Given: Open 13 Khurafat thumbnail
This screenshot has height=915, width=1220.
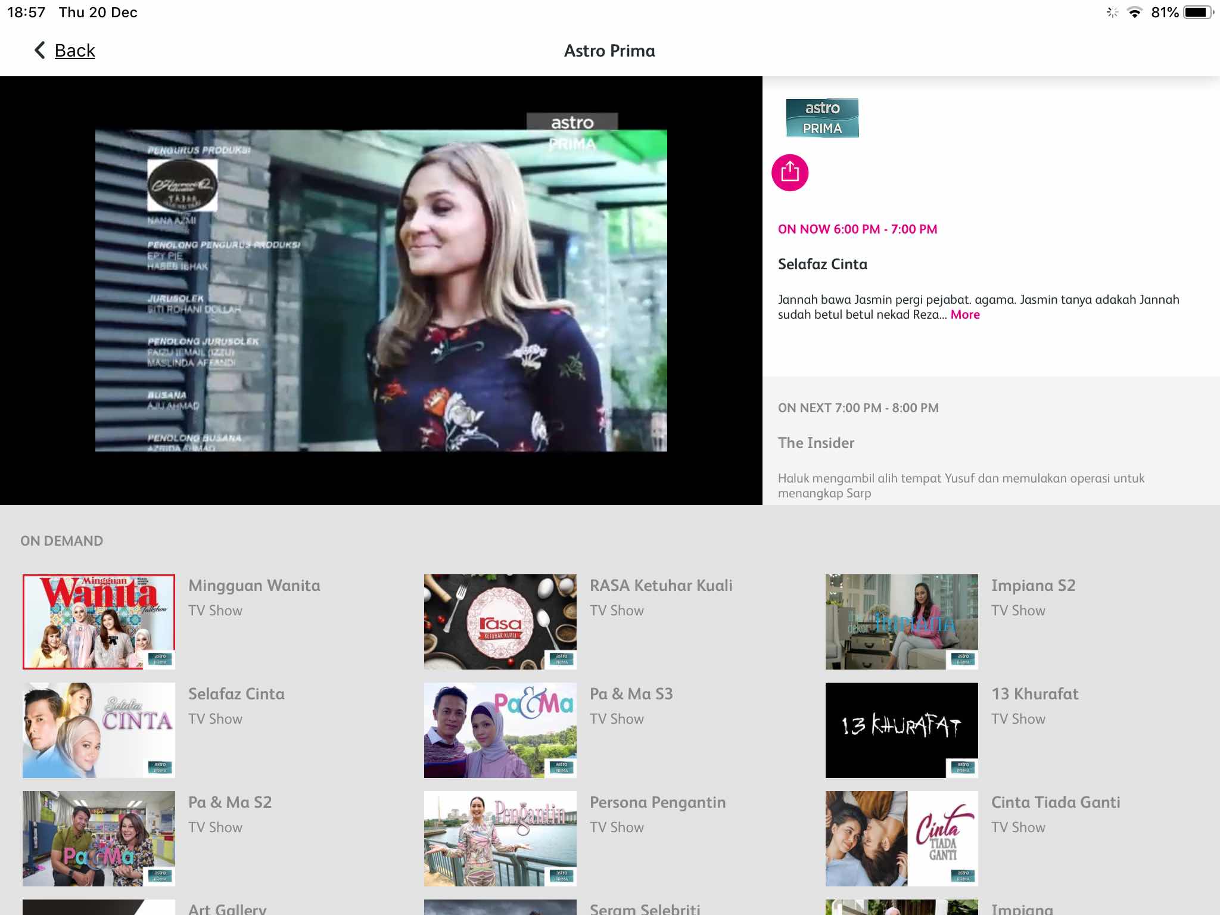Looking at the screenshot, I should click(x=902, y=730).
